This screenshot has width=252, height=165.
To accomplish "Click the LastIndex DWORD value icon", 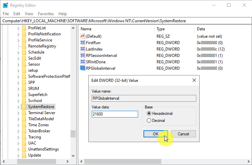I will [x=83, y=49].
